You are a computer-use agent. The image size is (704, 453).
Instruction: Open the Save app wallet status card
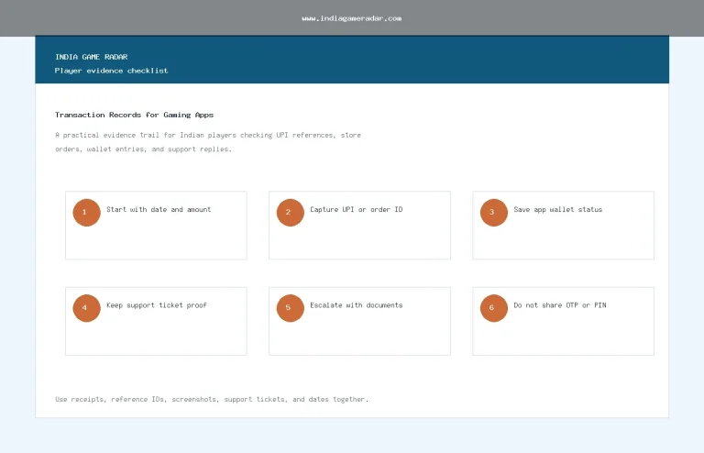click(x=563, y=226)
